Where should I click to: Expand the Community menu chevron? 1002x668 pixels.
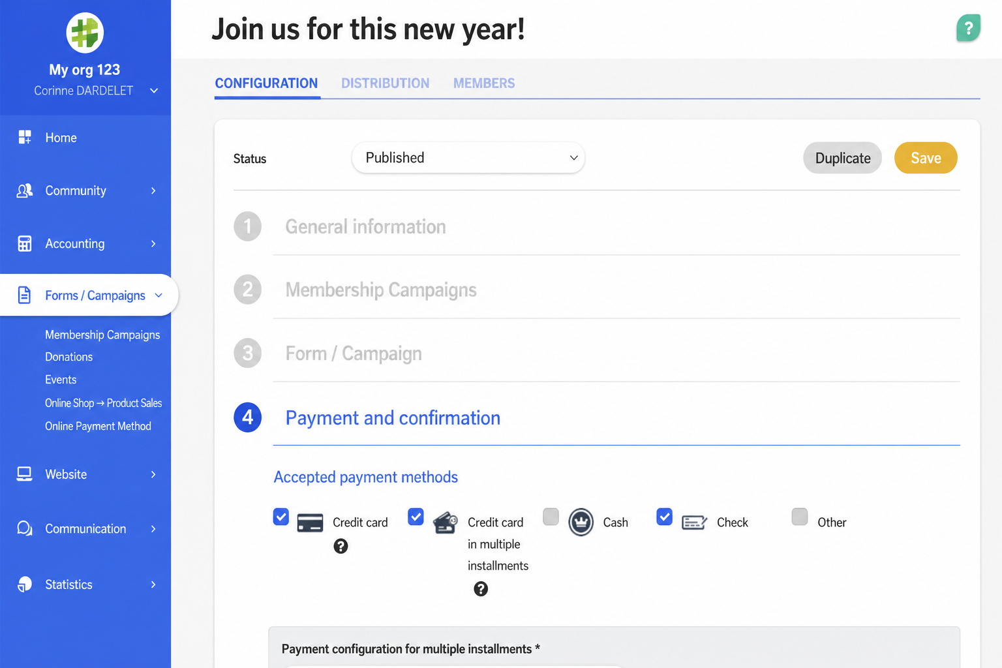[x=153, y=190]
